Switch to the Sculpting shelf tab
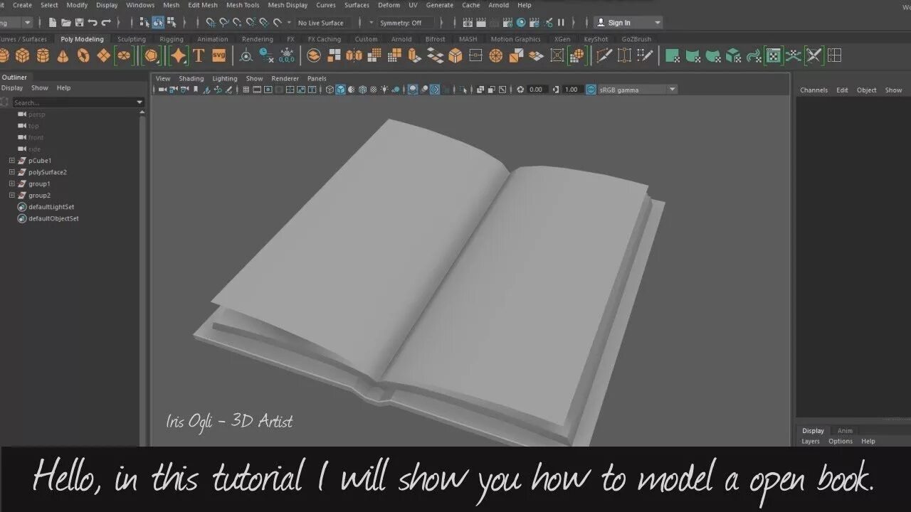 tap(132, 39)
